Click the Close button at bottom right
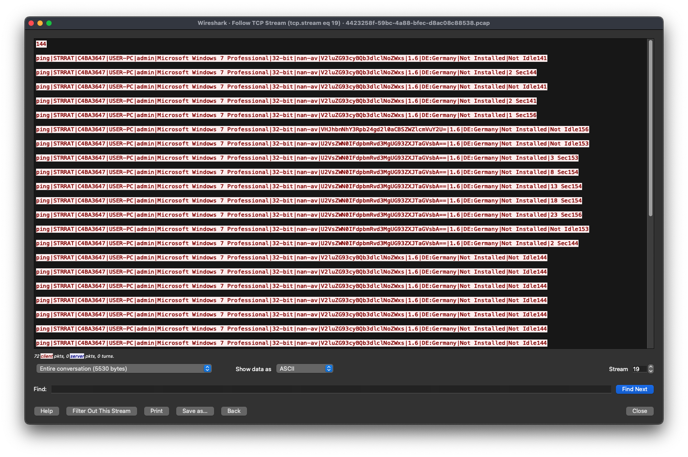 pyautogui.click(x=639, y=411)
